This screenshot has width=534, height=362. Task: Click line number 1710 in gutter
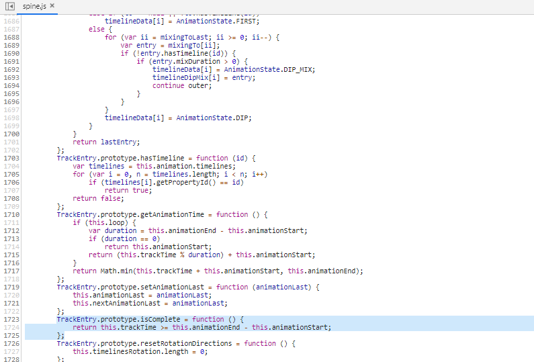coord(11,215)
